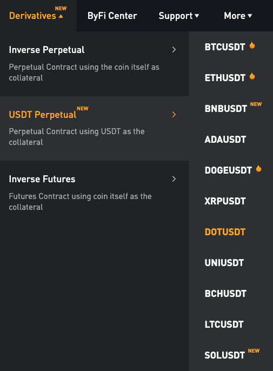The height and width of the screenshot is (371, 273).
Task: Collapse the Derivatives dropdown menu
Action: point(36,16)
